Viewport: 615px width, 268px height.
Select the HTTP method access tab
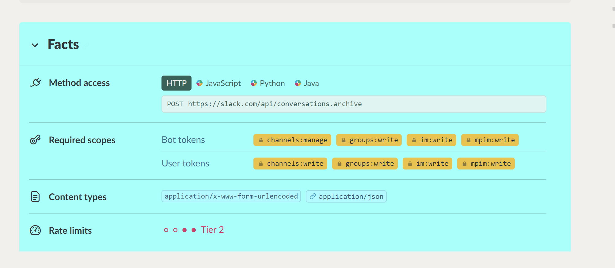tap(177, 83)
